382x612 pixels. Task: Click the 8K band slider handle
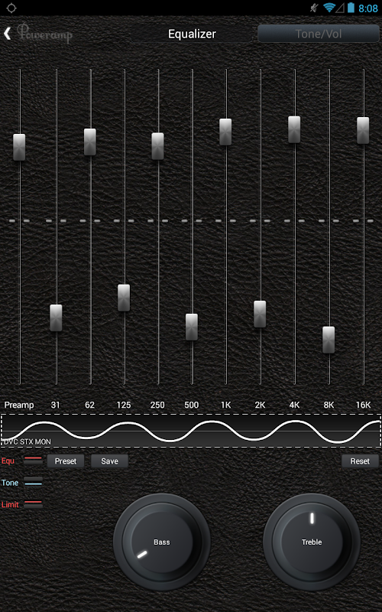(329, 340)
